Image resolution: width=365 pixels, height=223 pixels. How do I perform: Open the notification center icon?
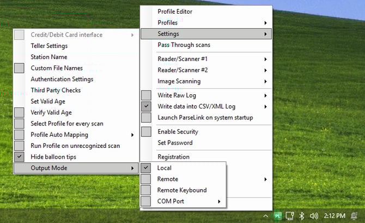click(354, 216)
